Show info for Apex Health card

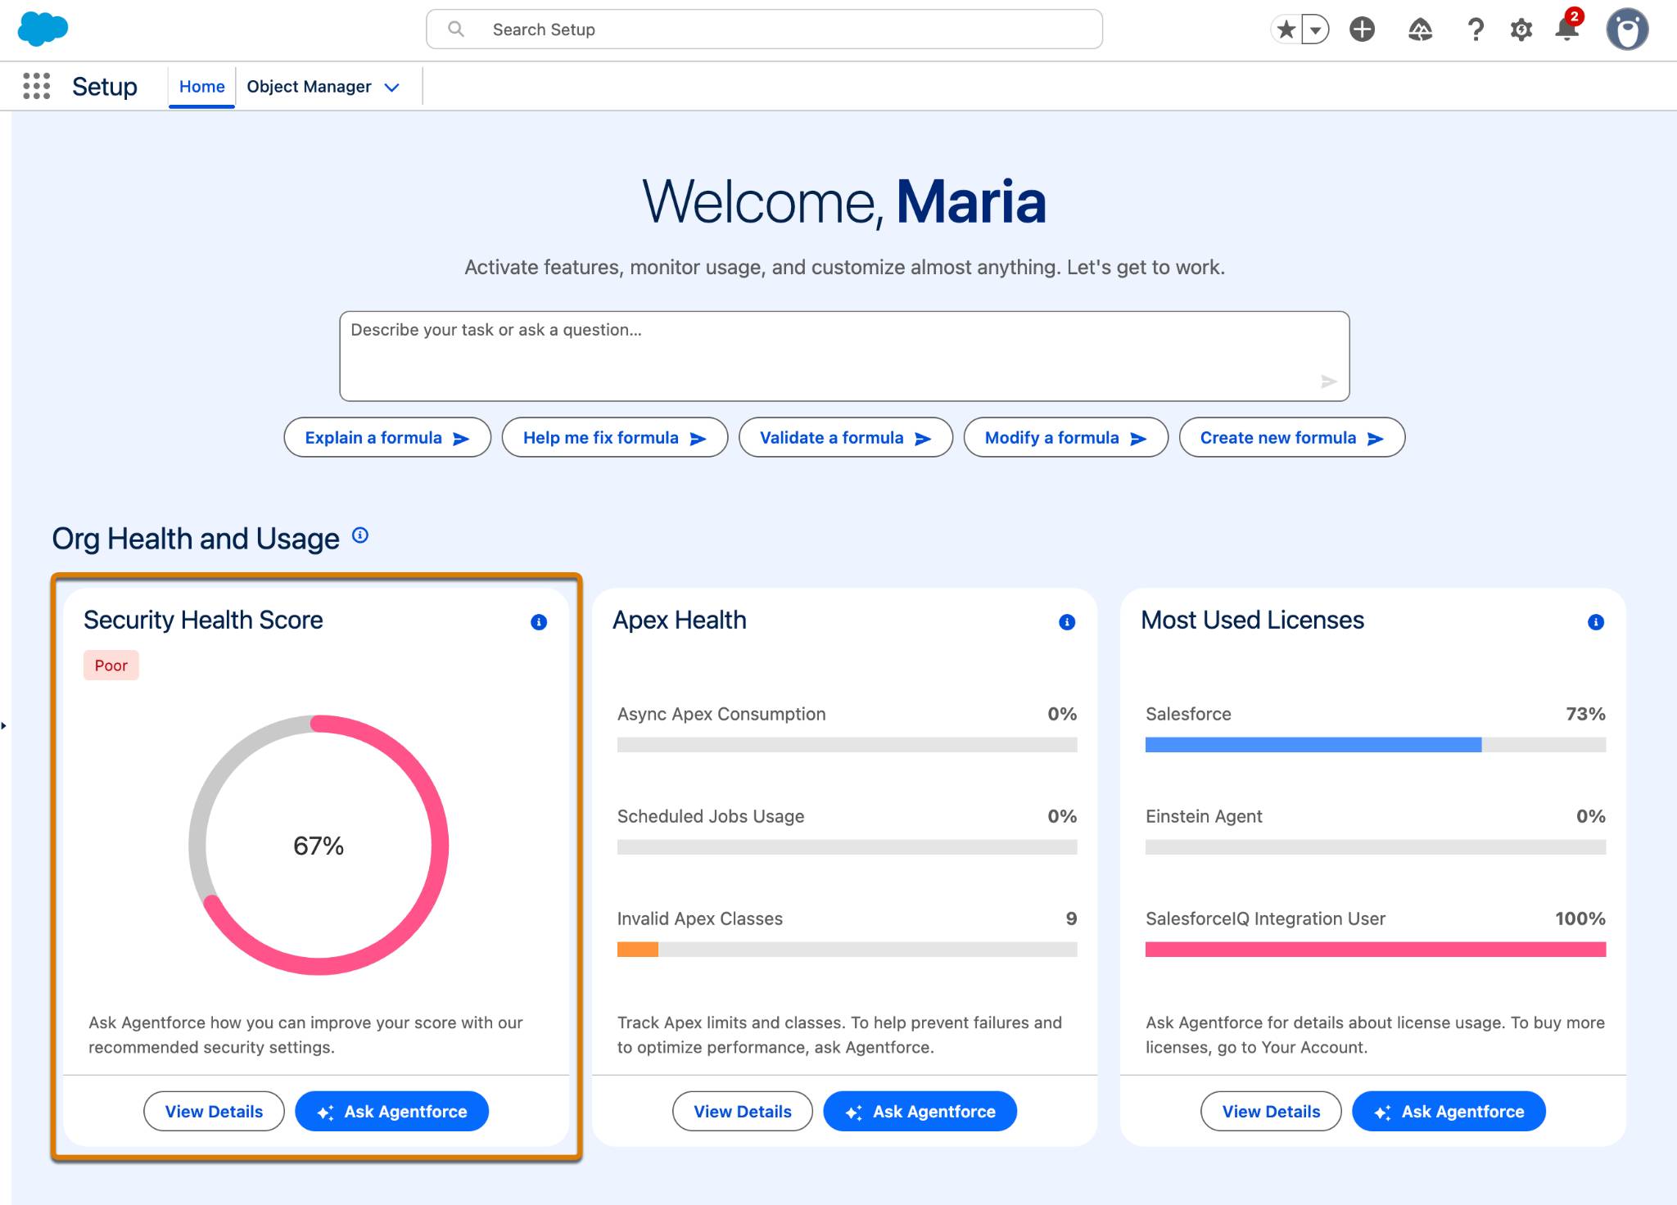coord(1067,622)
